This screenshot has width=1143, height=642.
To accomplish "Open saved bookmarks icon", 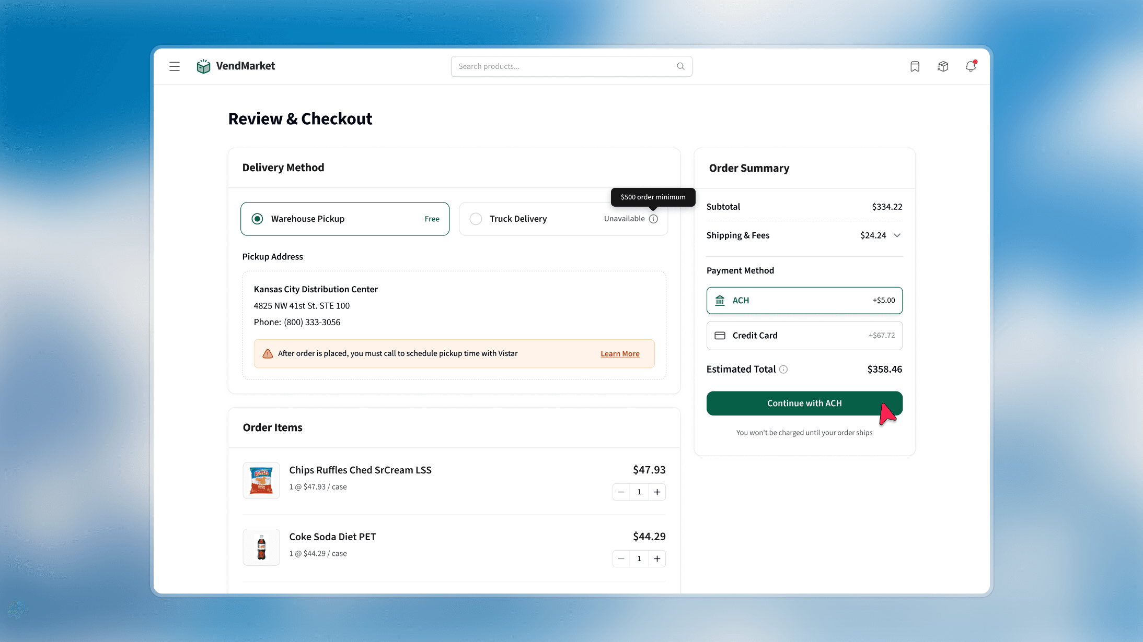I will coord(914,66).
